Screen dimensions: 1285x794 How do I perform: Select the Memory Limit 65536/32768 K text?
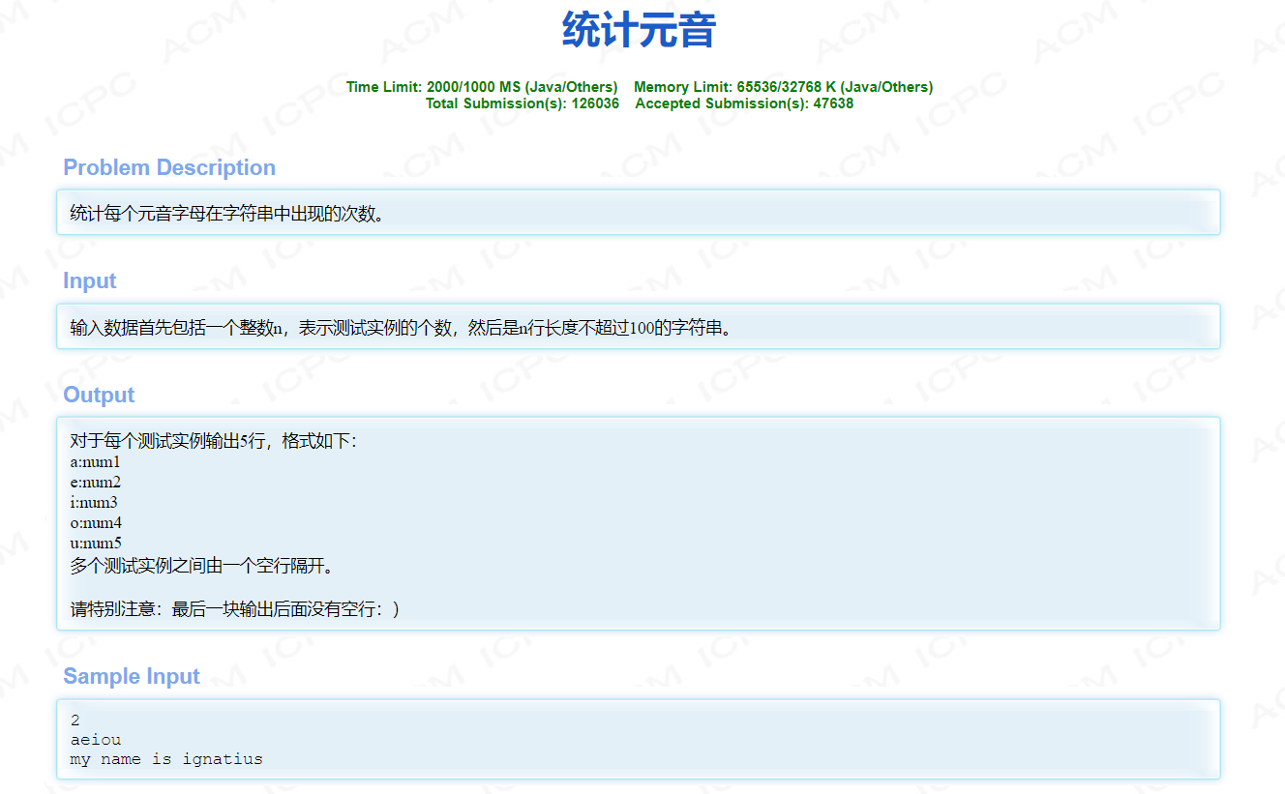[x=784, y=87]
